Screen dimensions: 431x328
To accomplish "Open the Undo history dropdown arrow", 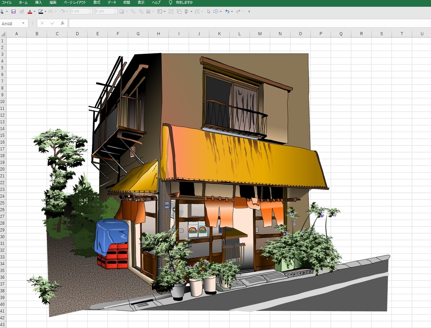I will click(x=232, y=11).
